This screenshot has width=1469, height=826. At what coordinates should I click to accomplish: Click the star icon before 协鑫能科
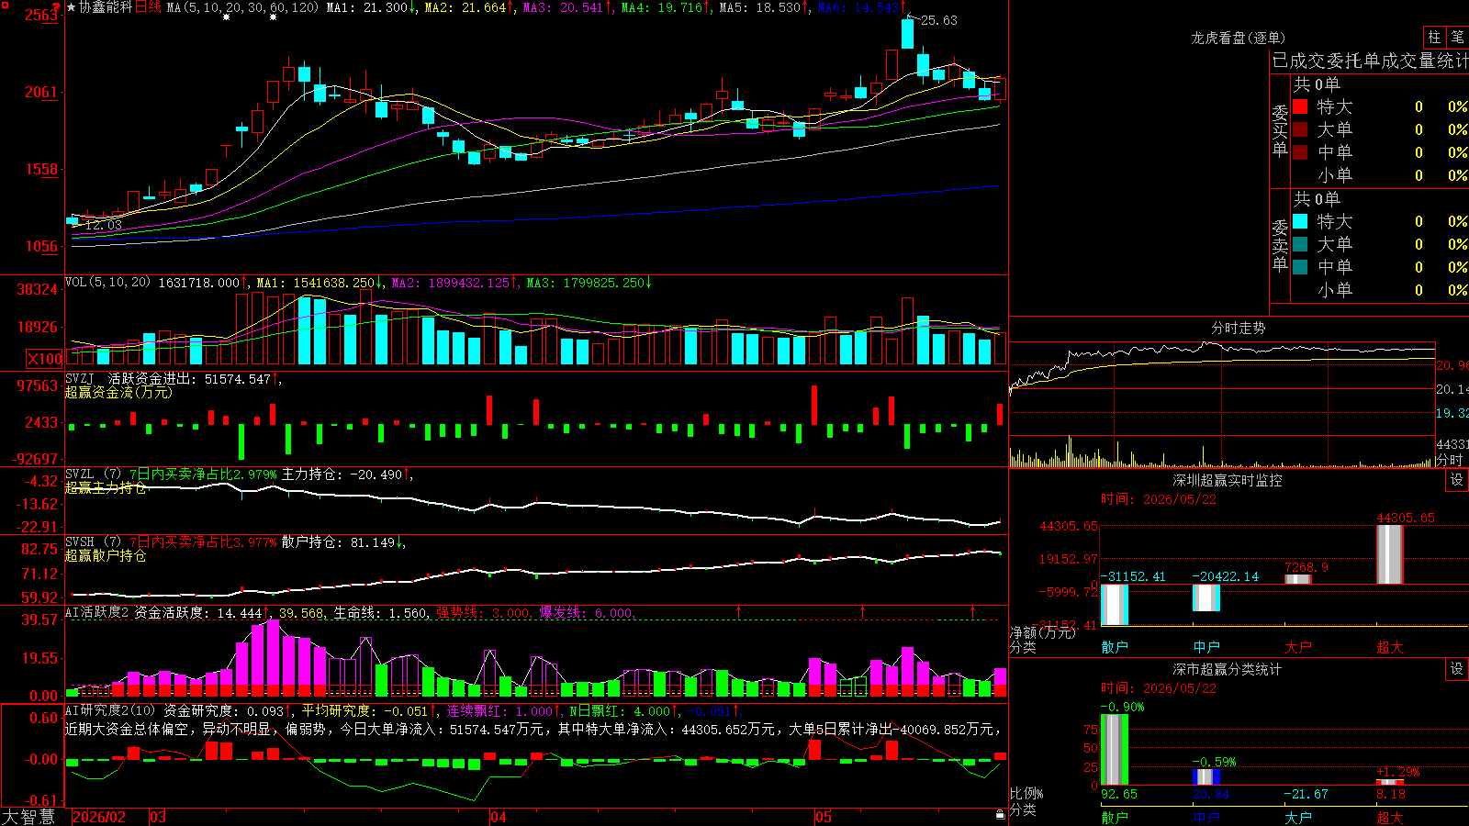(71, 7)
